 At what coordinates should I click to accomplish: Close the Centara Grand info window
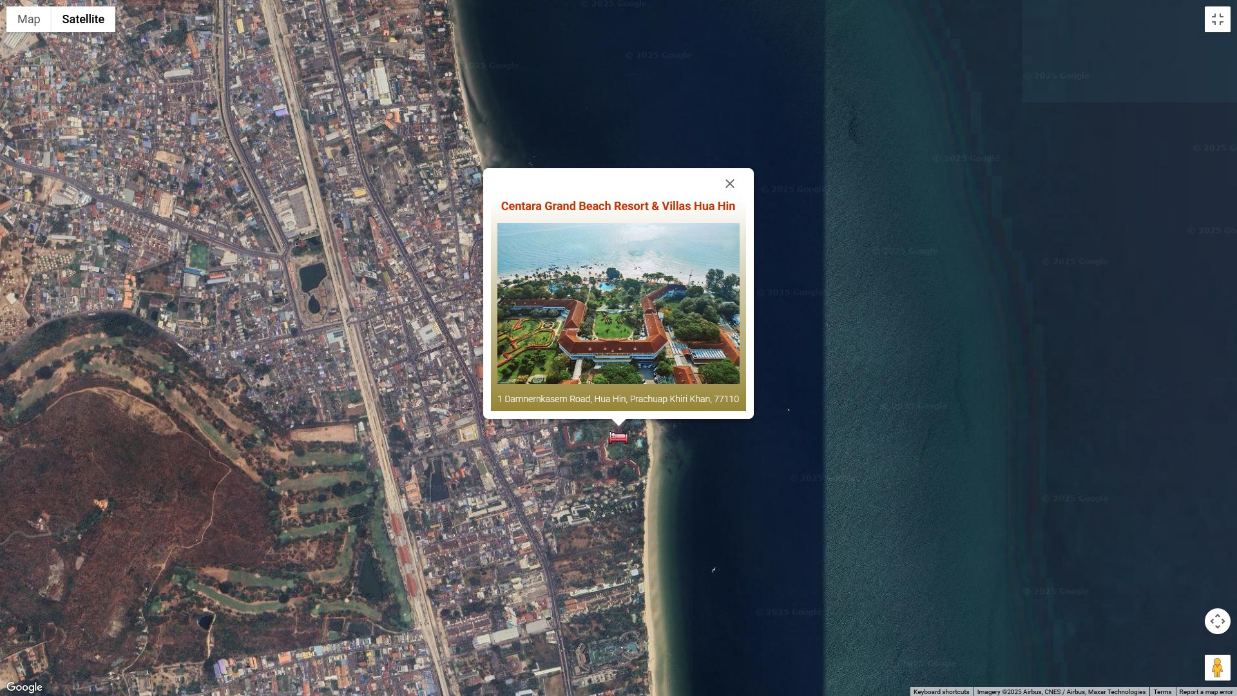point(729,184)
